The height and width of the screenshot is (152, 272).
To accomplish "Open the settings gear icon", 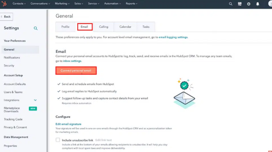I will (249, 4).
